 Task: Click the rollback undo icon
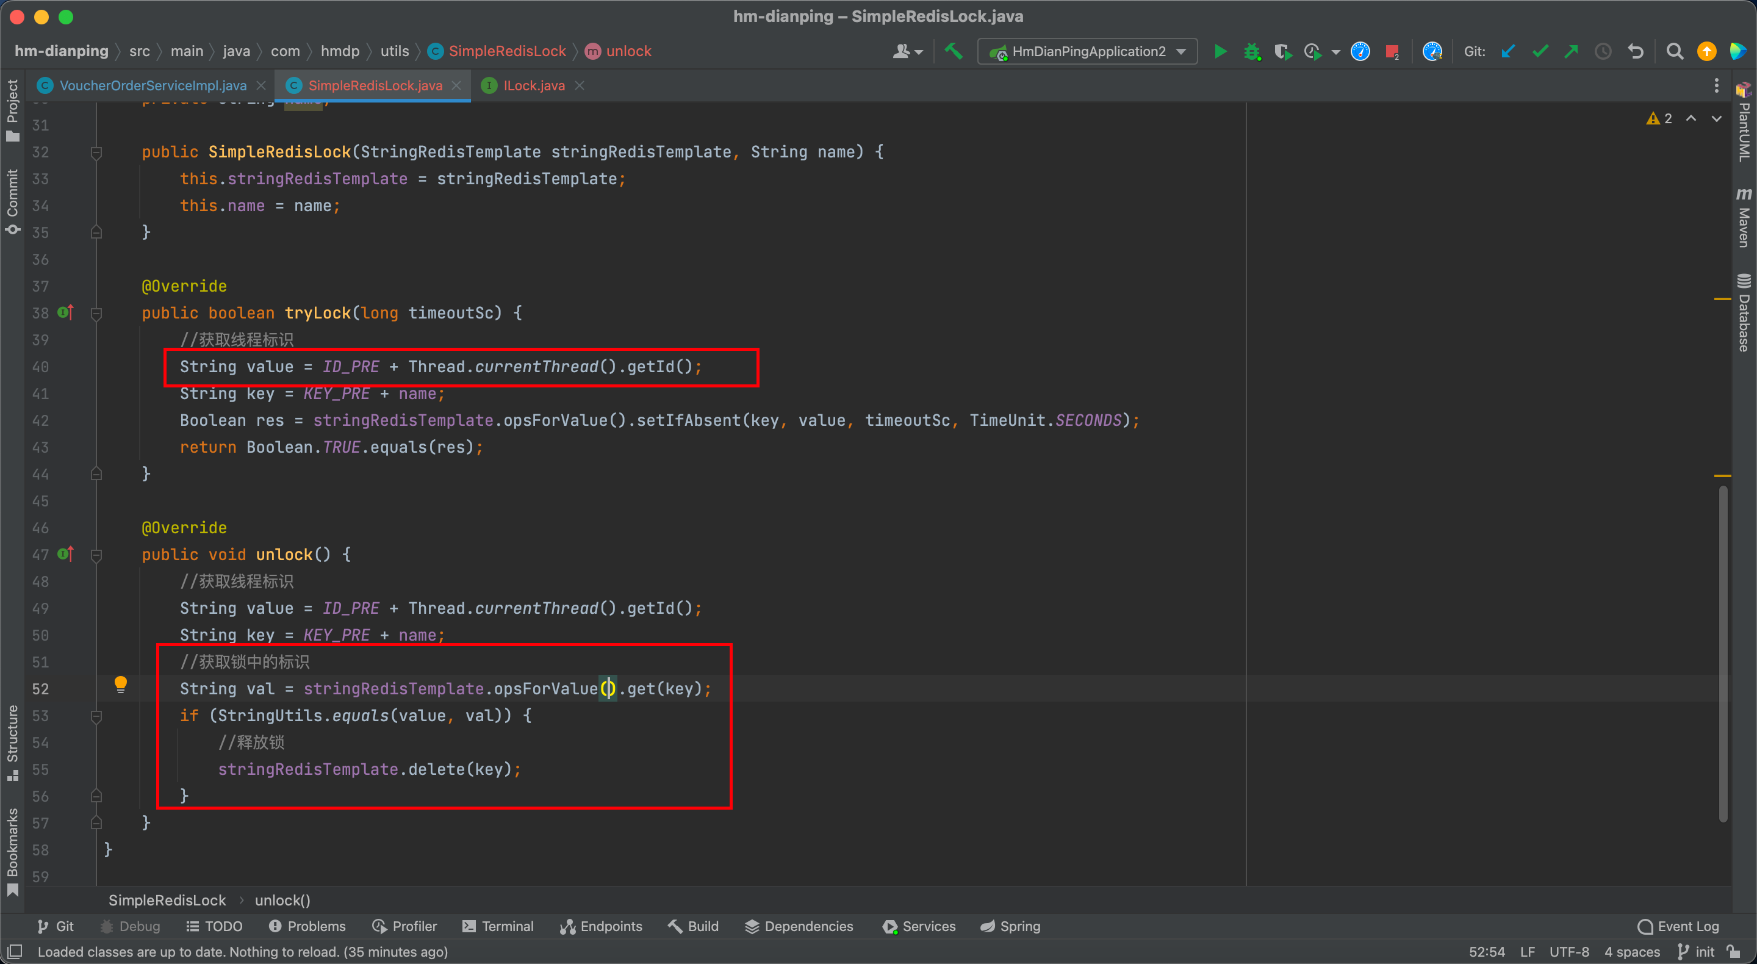[1636, 51]
